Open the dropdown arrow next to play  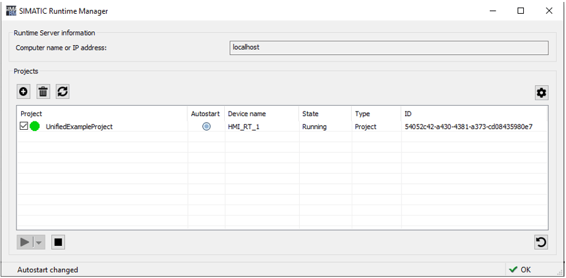tap(39, 243)
